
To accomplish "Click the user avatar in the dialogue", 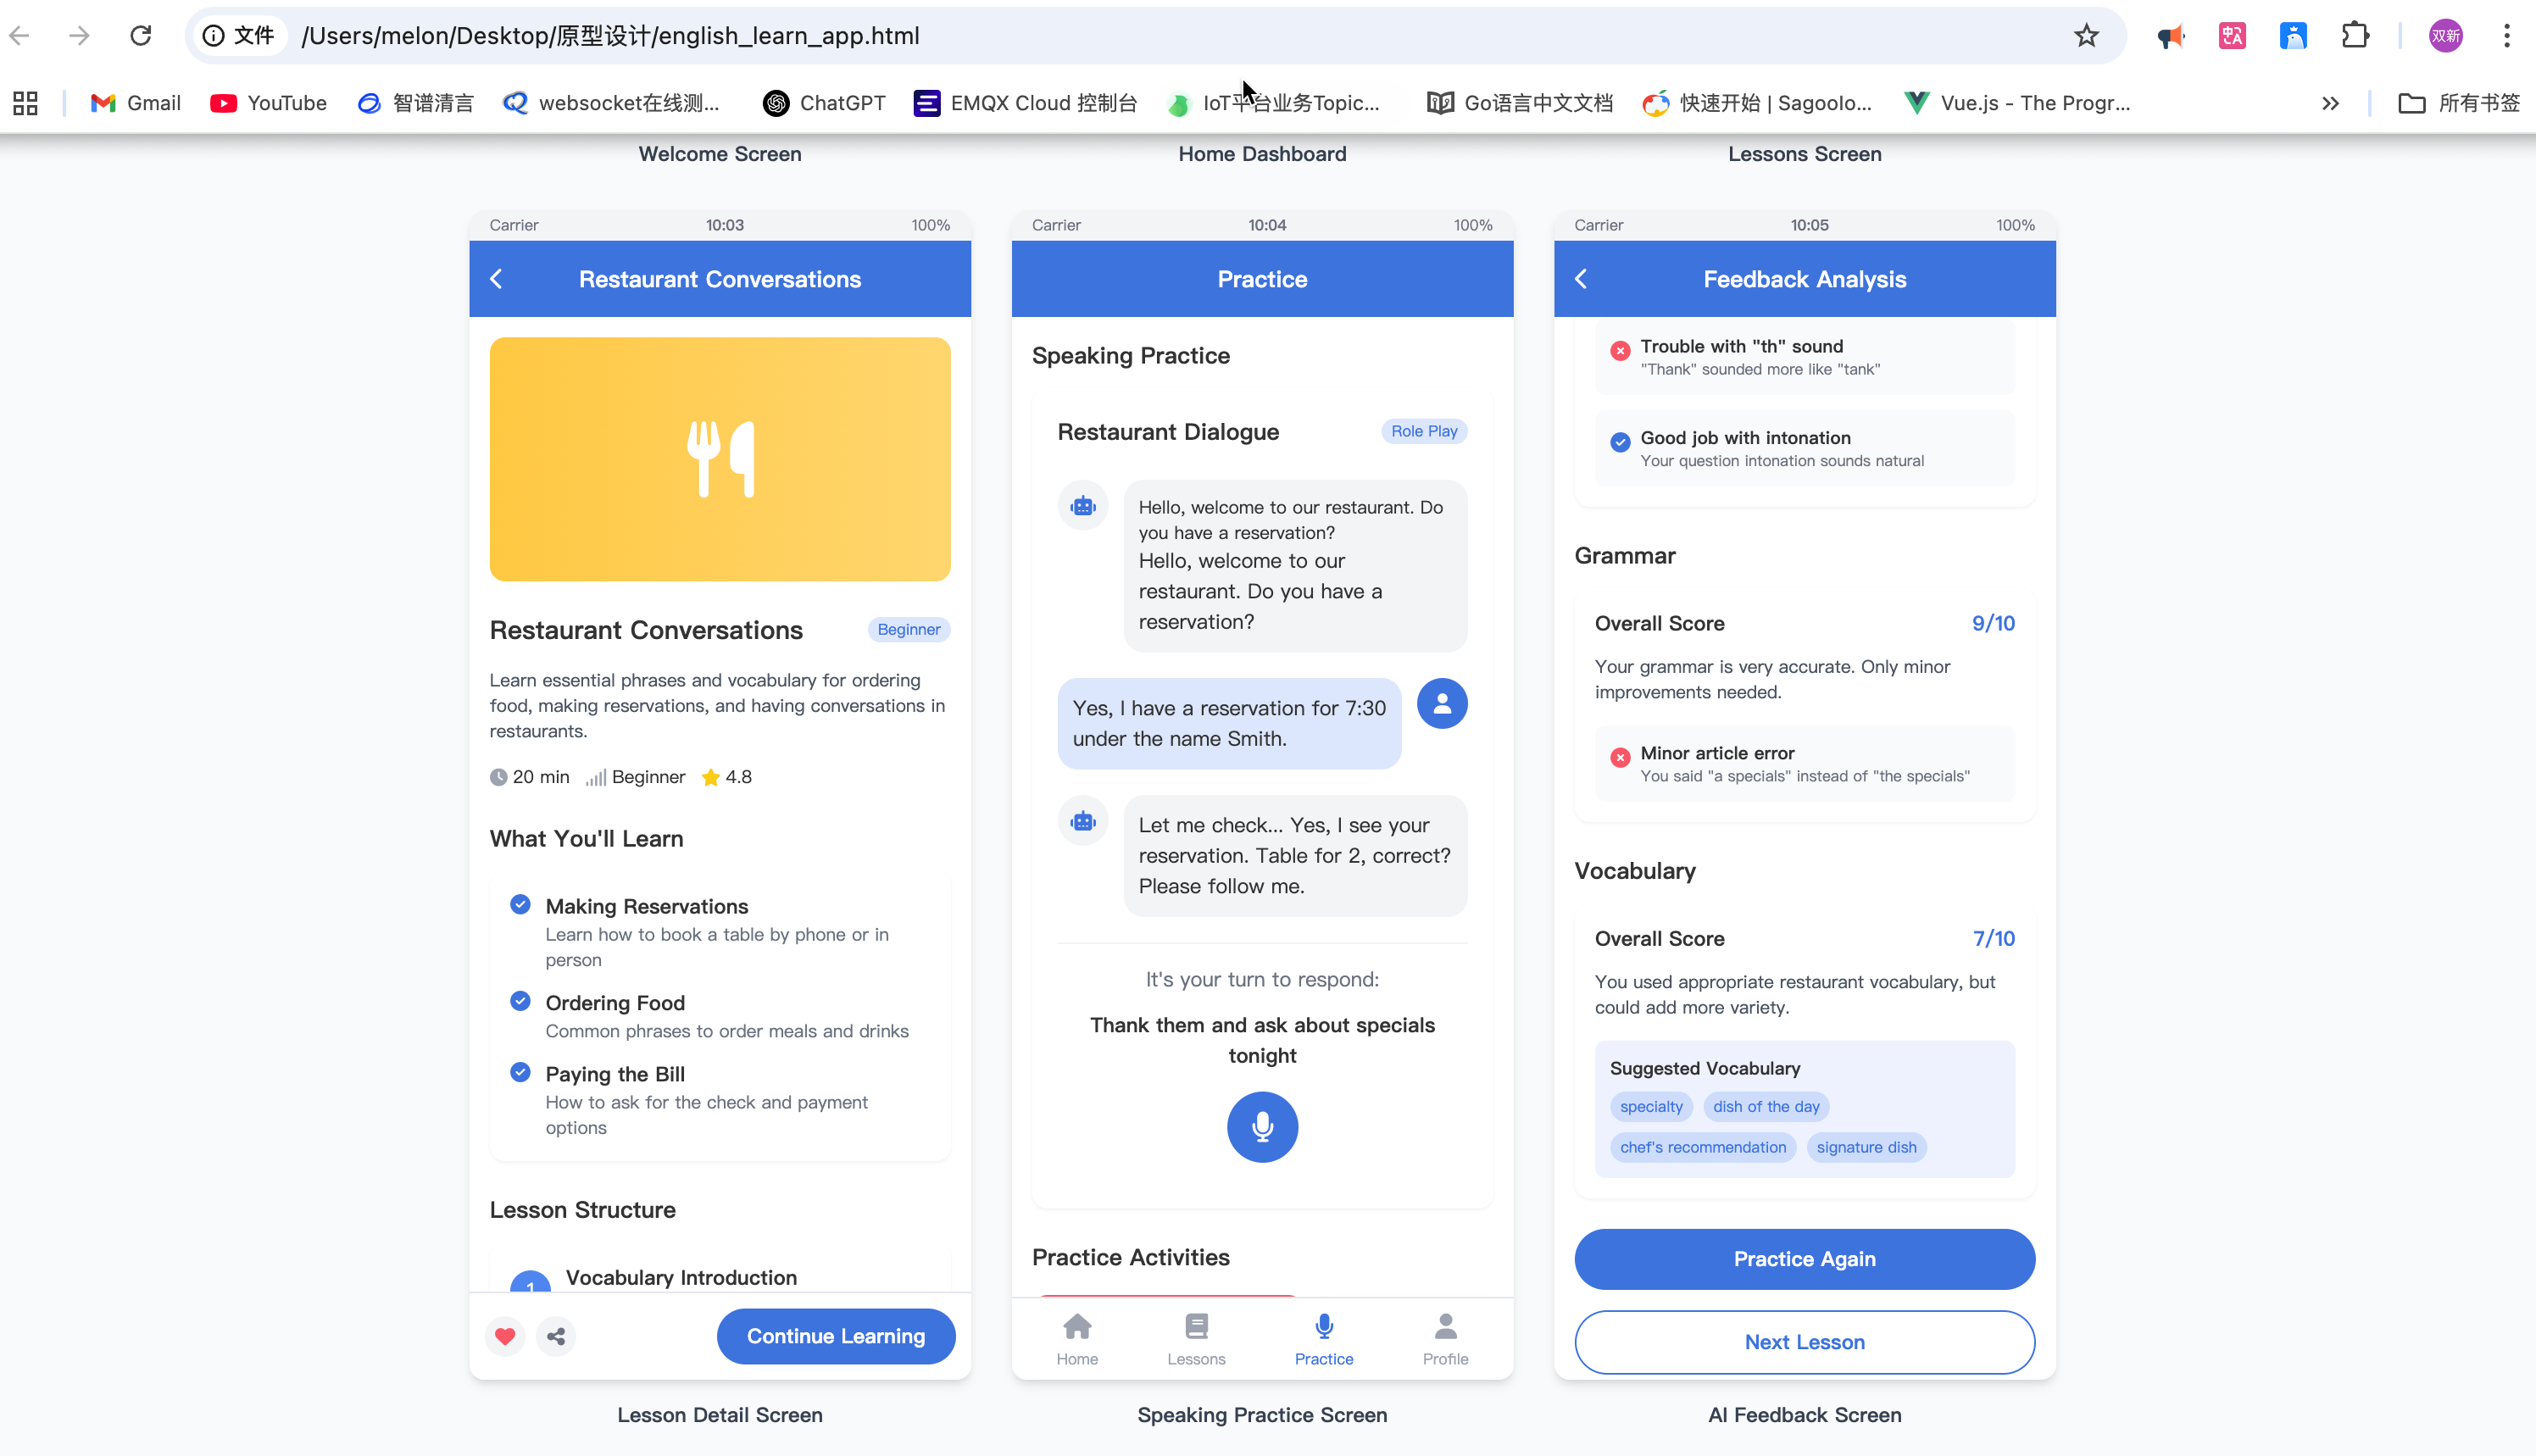I will [x=1441, y=704].
